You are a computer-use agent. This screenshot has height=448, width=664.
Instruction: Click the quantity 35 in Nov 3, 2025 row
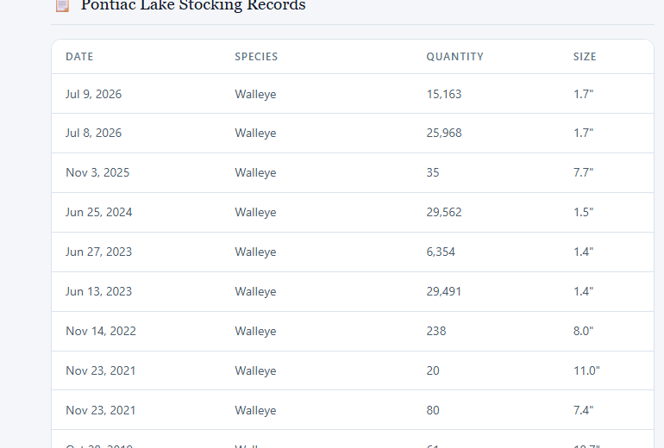[x=433, y=172]
